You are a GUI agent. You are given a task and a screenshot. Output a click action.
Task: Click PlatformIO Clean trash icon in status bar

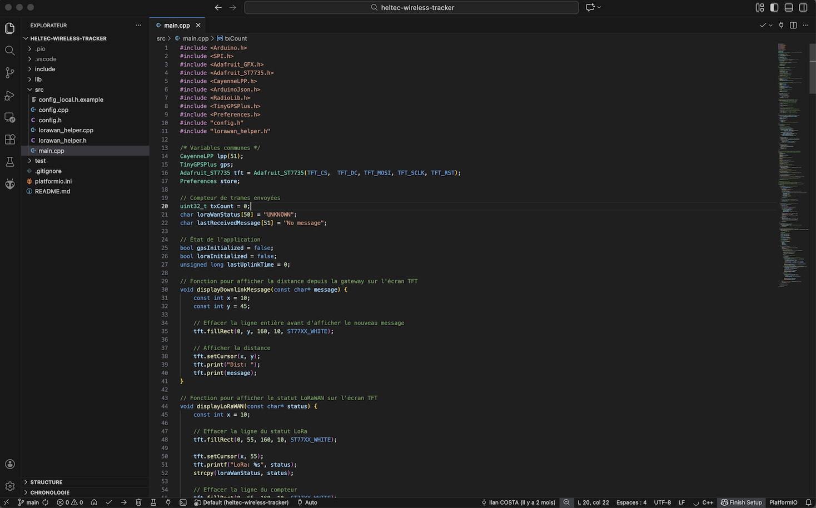coord(139,502)
